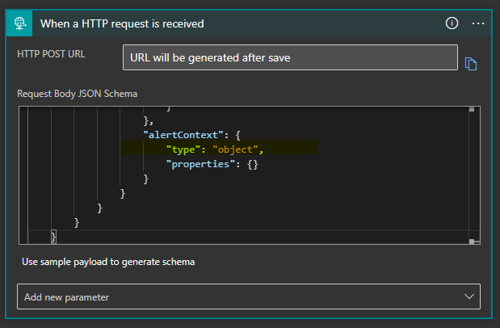Click the HTTP POST URL label
500x328 pixels.
coord(51,54)
